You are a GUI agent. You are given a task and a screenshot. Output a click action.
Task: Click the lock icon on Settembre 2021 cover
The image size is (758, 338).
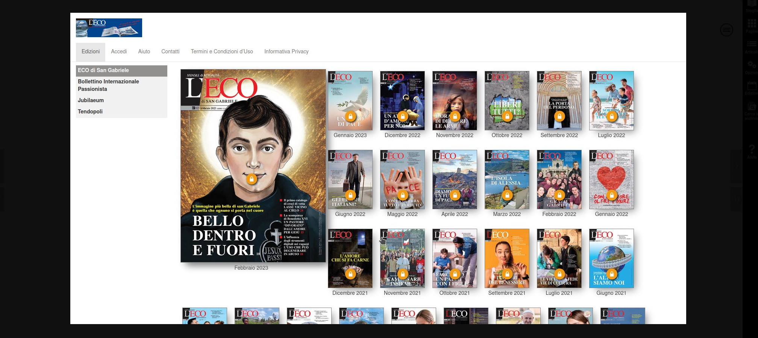[507, 274]
